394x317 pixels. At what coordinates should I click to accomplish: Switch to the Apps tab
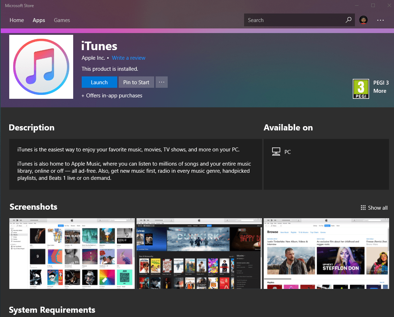point(39,20)
